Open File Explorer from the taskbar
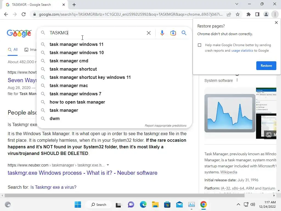Viewport: 281px width, 211px height. coord(155,204)
